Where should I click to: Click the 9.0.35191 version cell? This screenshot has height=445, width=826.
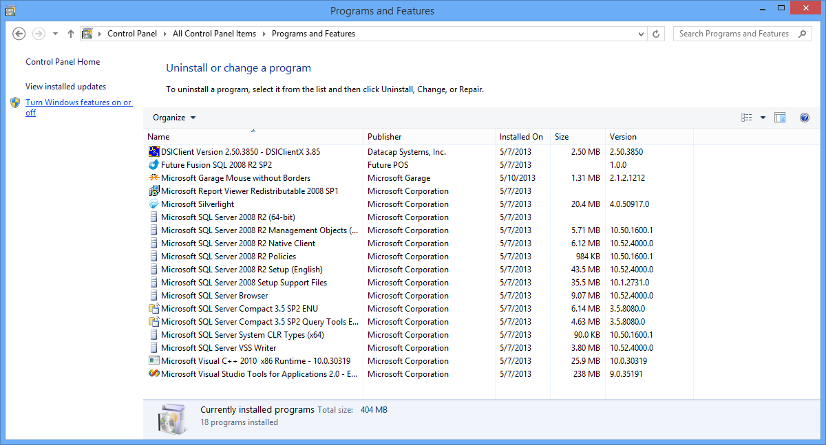coord(626,374)
